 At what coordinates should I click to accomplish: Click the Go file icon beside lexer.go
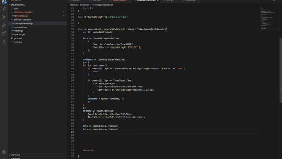[x=13, y=31]
